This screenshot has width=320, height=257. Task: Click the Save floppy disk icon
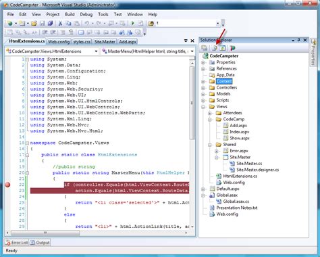[x=42, y=23]
